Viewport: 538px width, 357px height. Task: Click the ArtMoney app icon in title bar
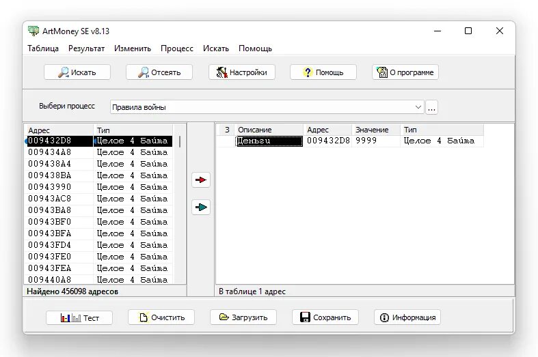click(33, 31)
